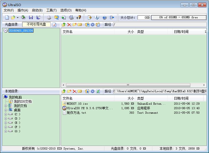Select disc volume 20160401_091334
This screenshot has height=153, width=209.
[21, 31]
